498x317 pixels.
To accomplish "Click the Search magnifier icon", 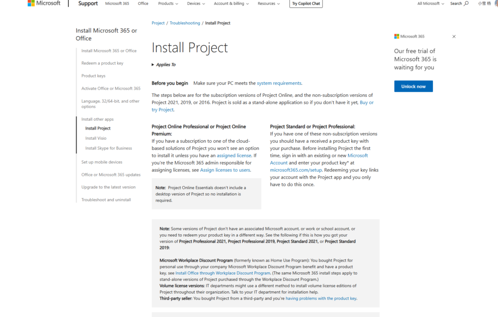I will point(466,3).
